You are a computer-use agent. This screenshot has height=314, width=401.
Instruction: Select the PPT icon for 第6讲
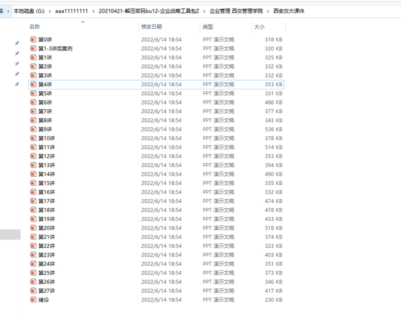point(33,102)
